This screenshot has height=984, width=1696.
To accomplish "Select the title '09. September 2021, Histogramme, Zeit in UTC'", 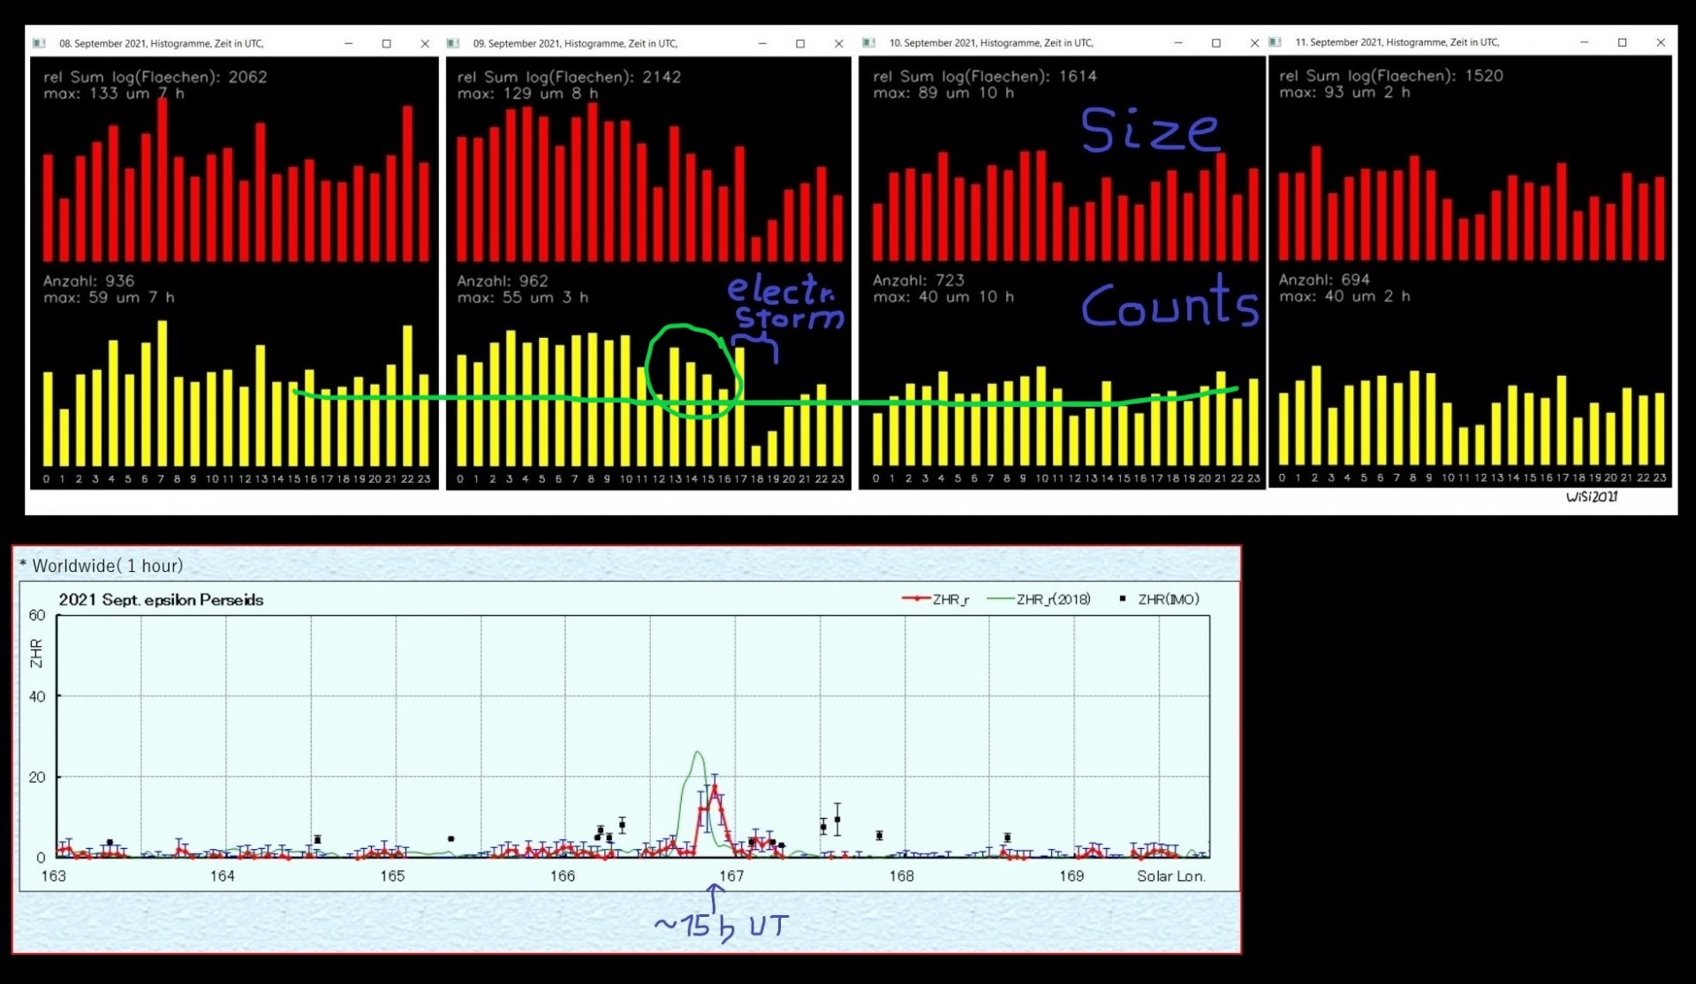I will tap(575, 43).
